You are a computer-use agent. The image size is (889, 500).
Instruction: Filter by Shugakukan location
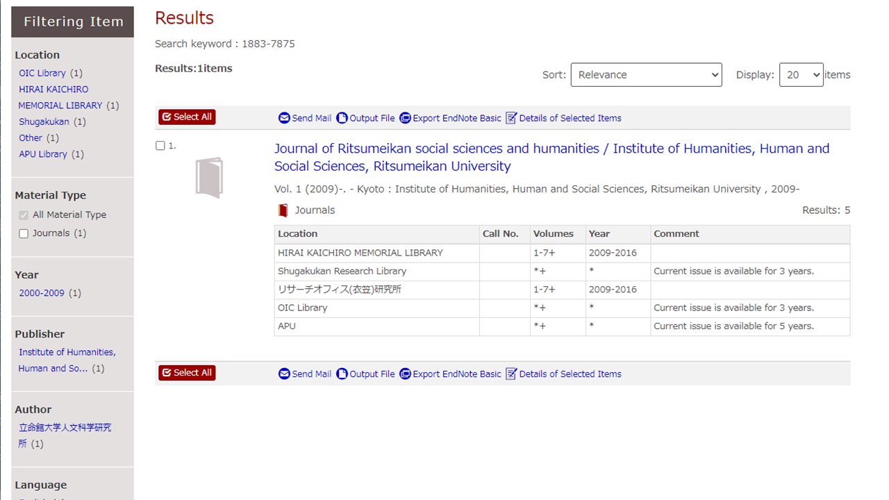[44, 122]
